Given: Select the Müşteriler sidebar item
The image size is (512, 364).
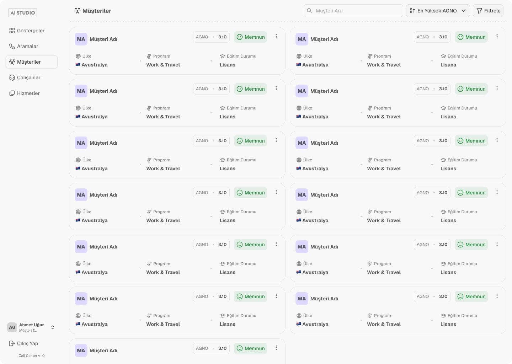Looking at the screenshot, I should pos(32,62).
